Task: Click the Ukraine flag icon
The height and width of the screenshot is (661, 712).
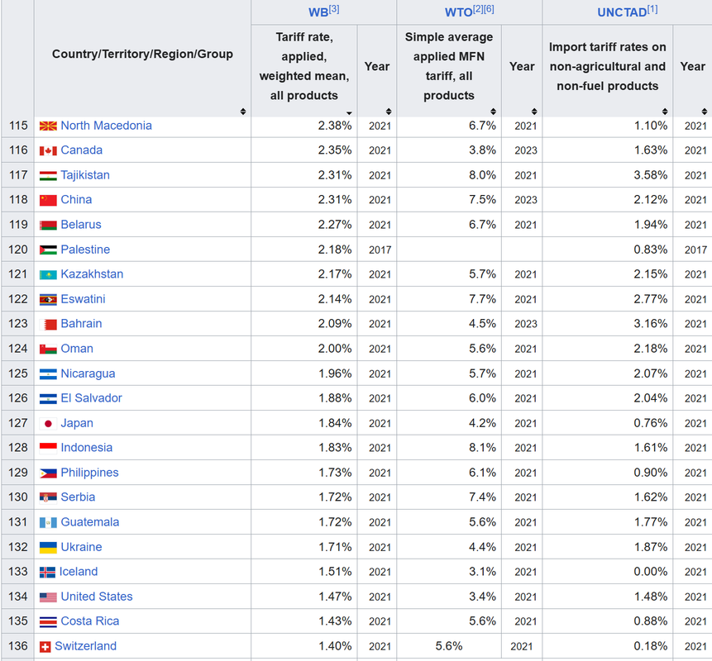Action: [x=48, y=548]
